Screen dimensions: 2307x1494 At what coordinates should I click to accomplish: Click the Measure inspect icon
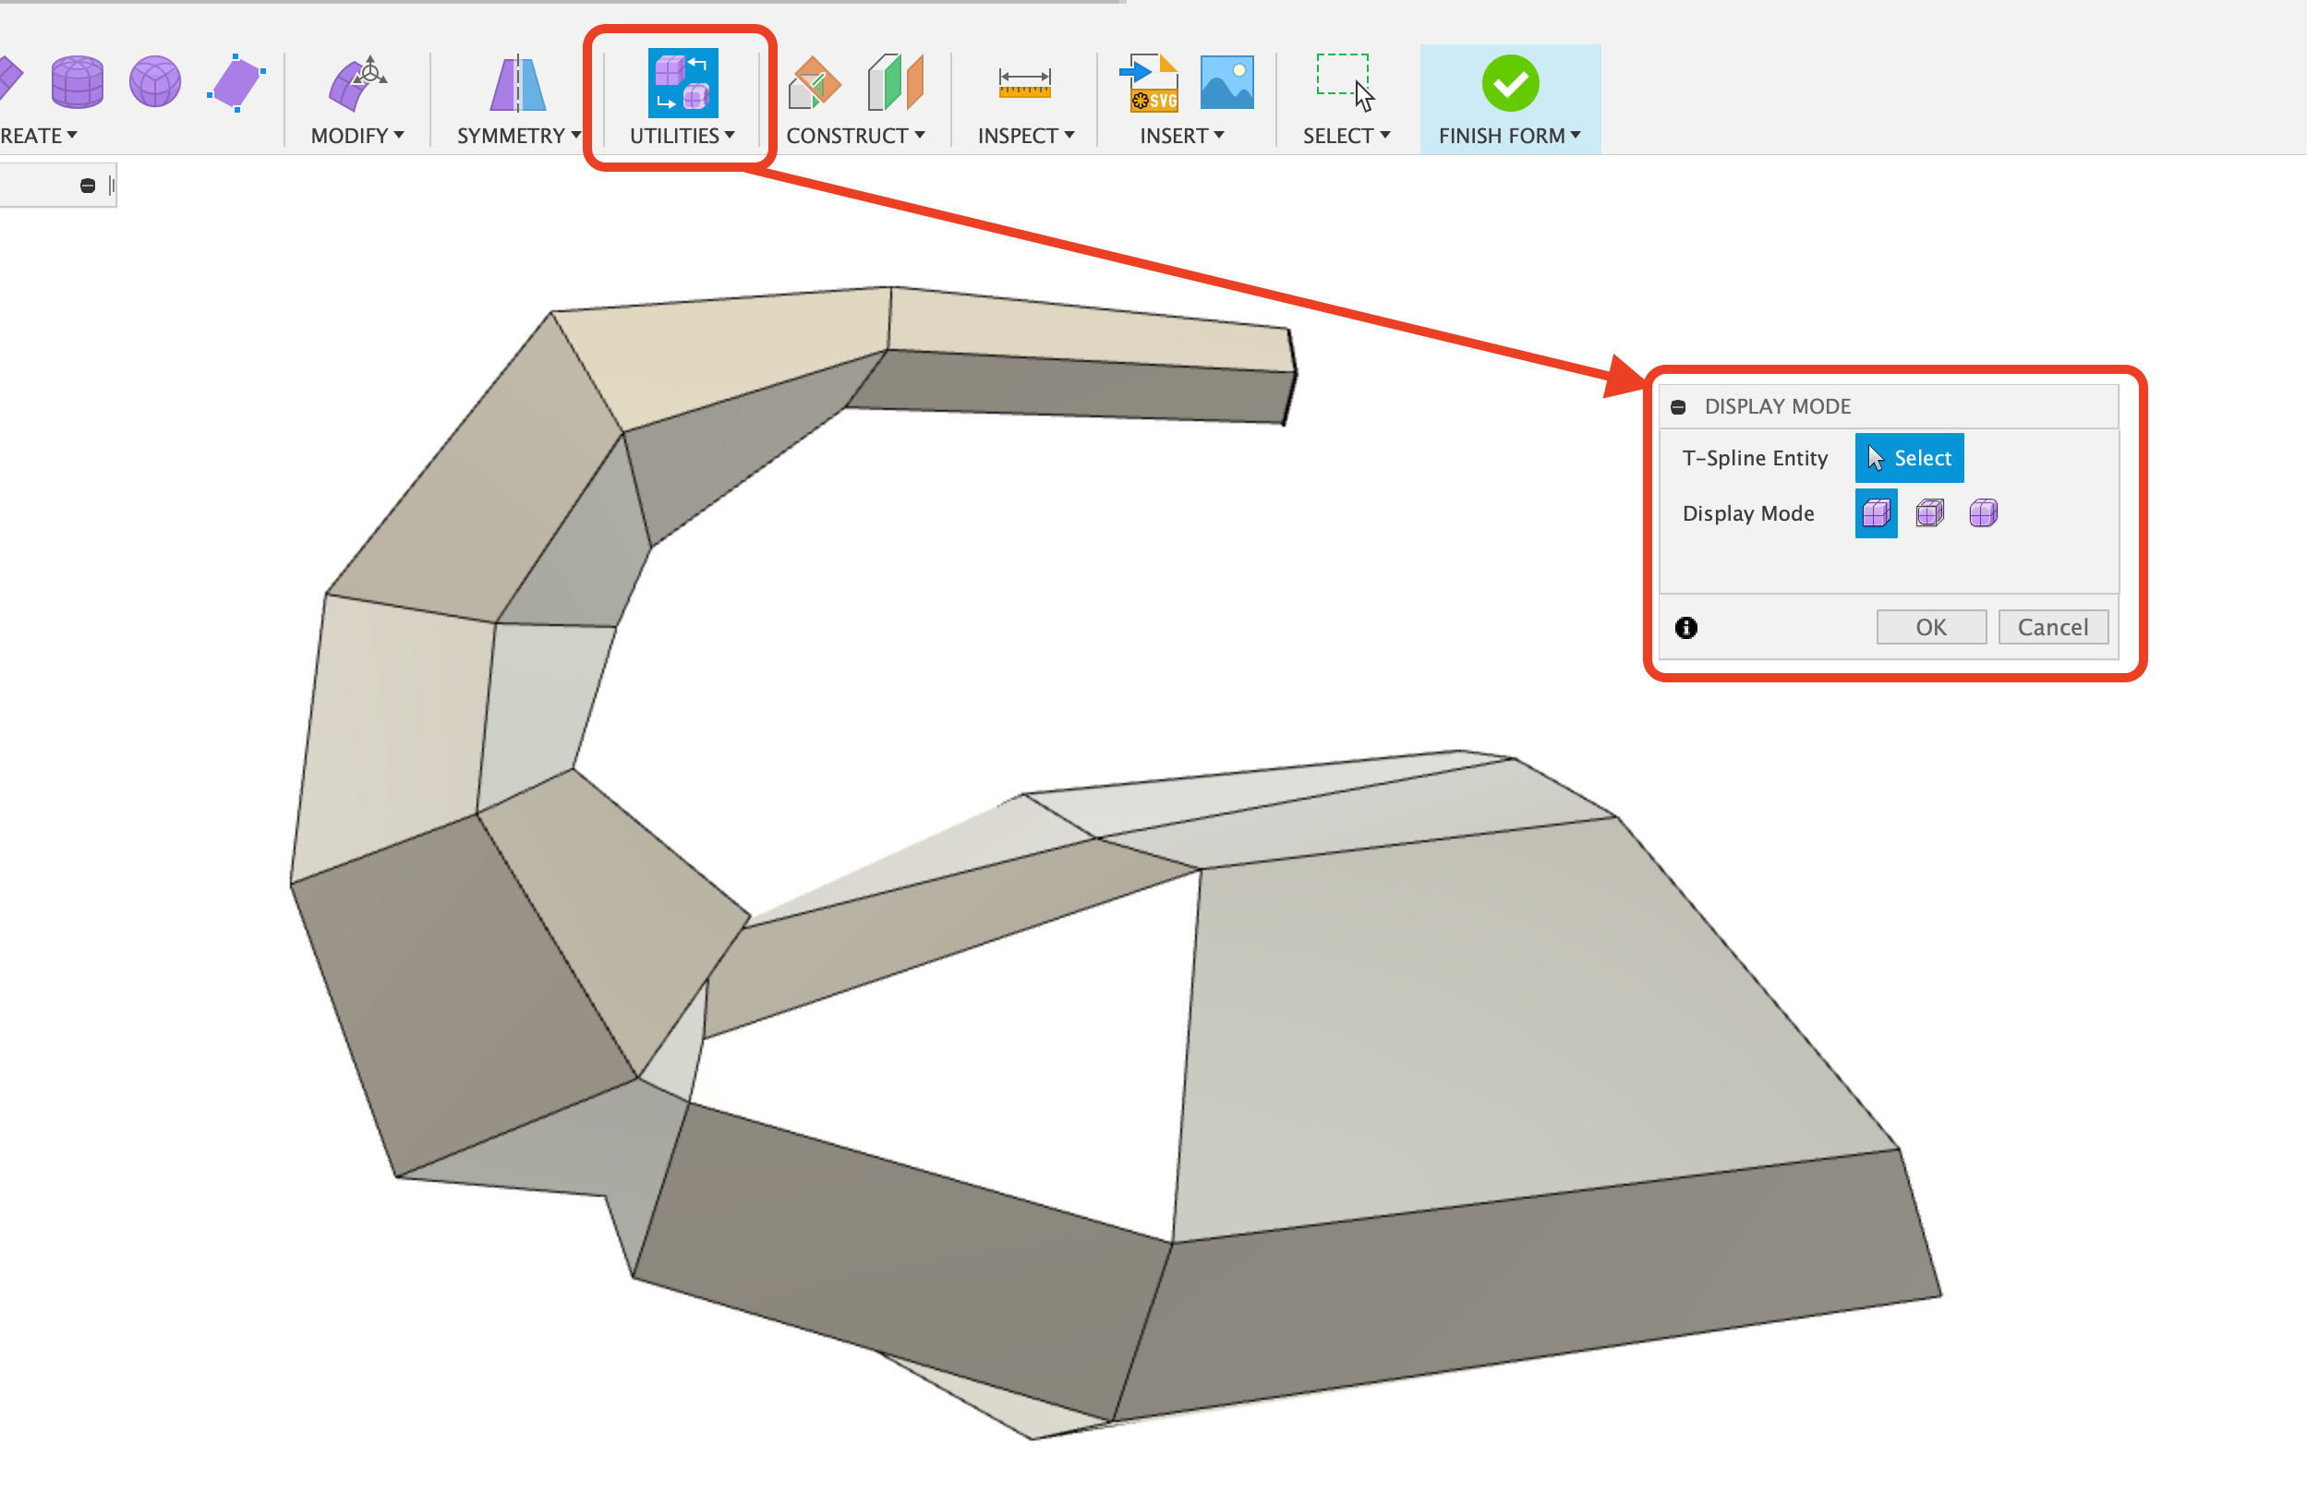click(1024, 83)
